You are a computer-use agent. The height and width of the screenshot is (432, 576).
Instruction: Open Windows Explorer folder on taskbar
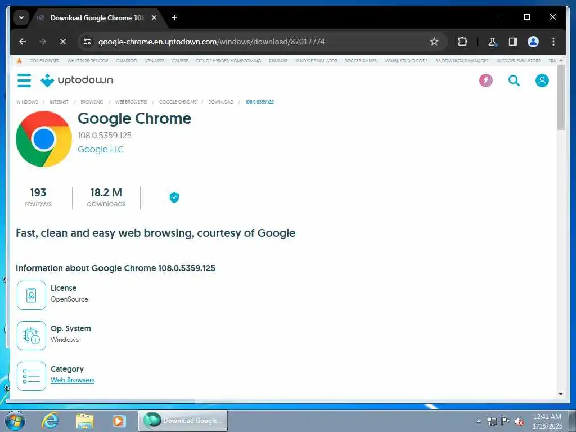click(x=84, y=421)
